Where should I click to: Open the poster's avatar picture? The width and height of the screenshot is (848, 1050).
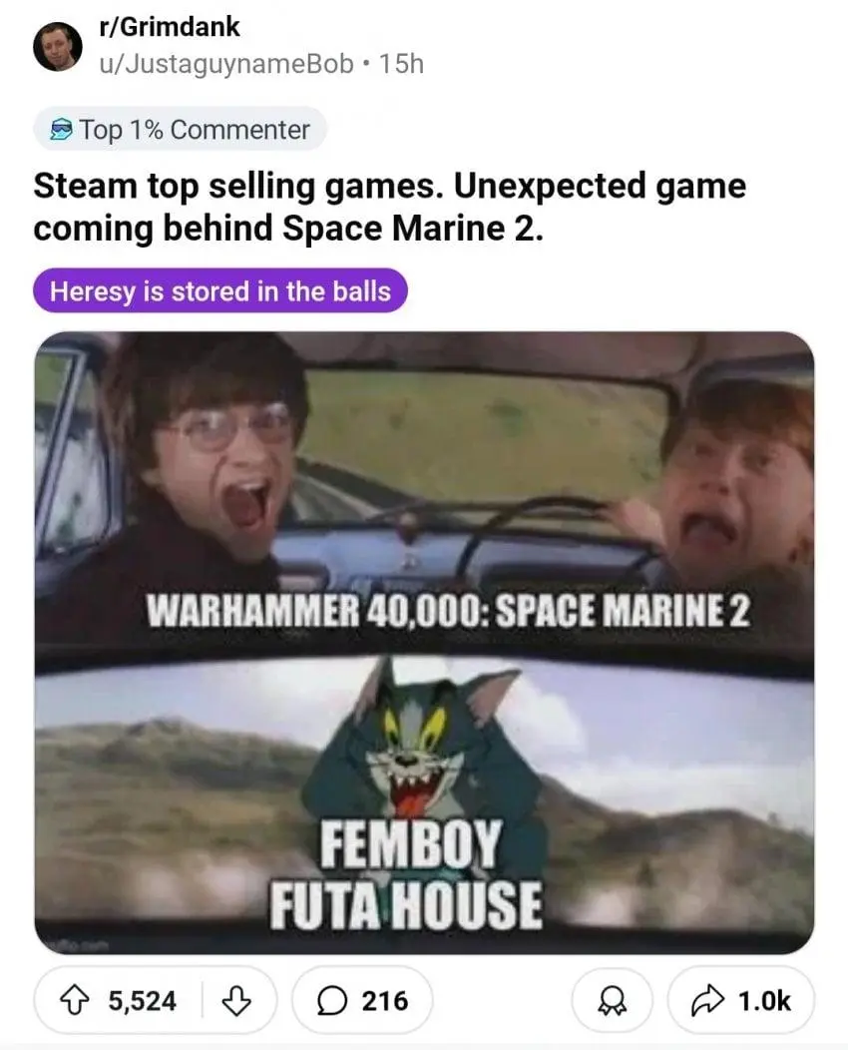pos(58,46)
